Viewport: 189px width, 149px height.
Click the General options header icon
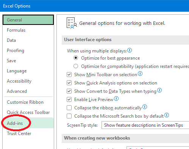(x=72, y=23)
